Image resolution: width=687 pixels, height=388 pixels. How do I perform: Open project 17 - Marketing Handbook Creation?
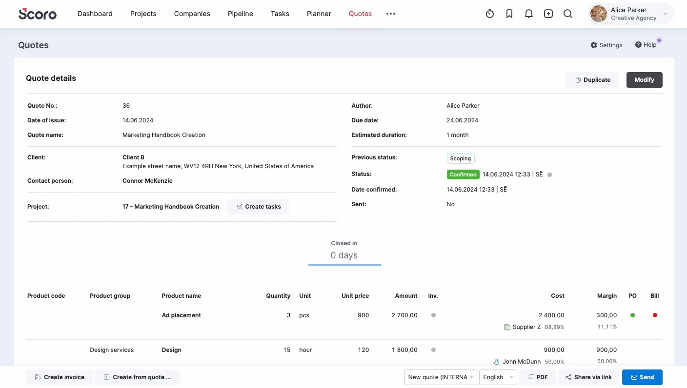tap(171, 207)
